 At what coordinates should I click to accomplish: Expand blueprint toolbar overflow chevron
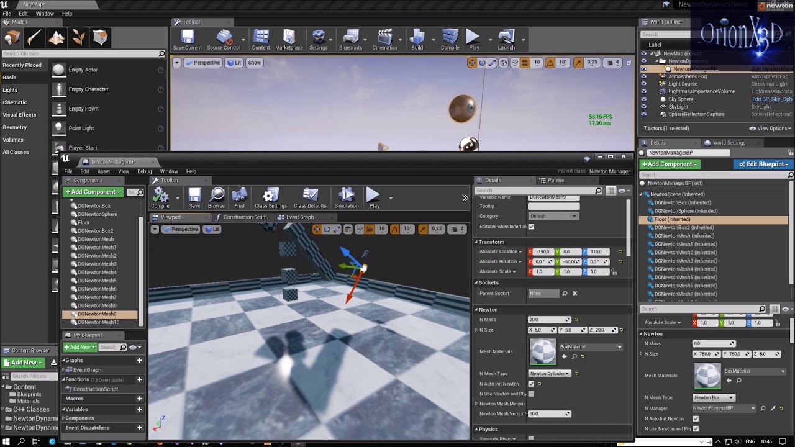pyautogui.click(x=465, y=198)
